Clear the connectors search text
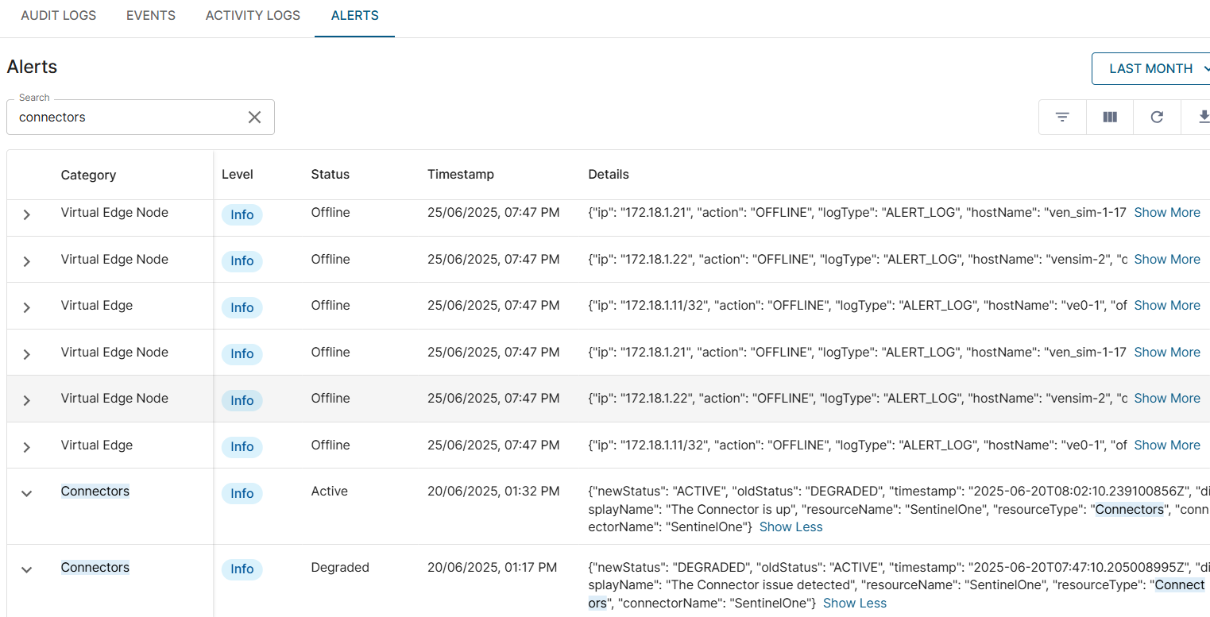Image resolution: width=1210 pixels, height=617 pixels. (x=254, y=117)
